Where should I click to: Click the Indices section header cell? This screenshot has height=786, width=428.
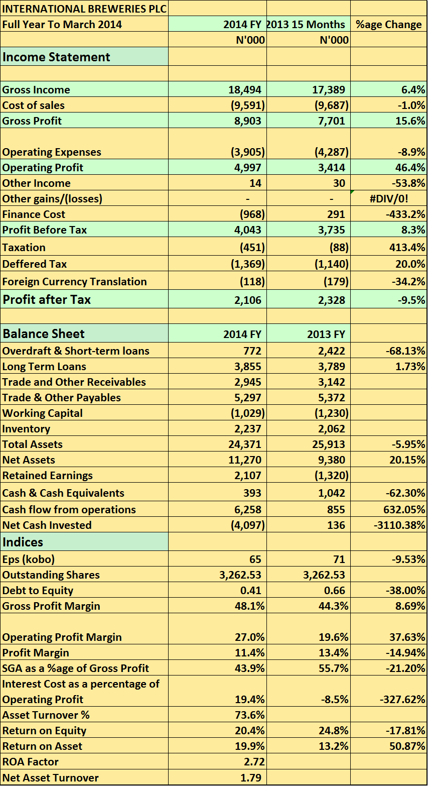coord(84,542)
